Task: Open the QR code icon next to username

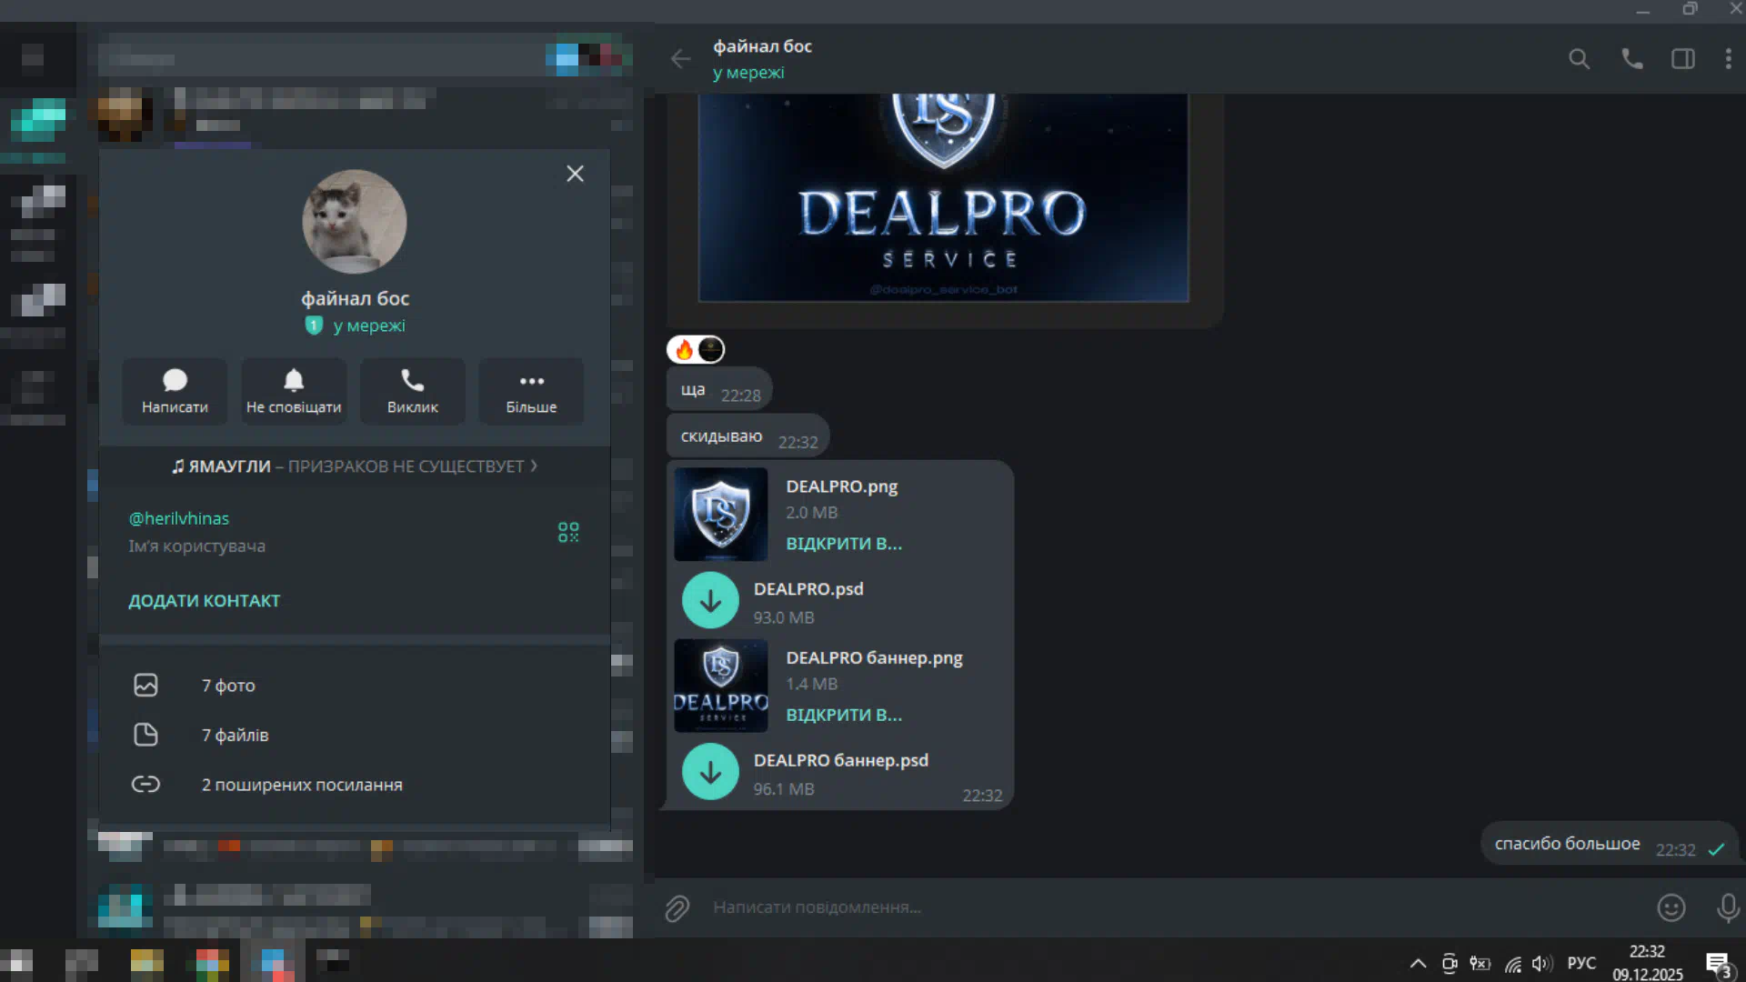Action: [568, 532]
